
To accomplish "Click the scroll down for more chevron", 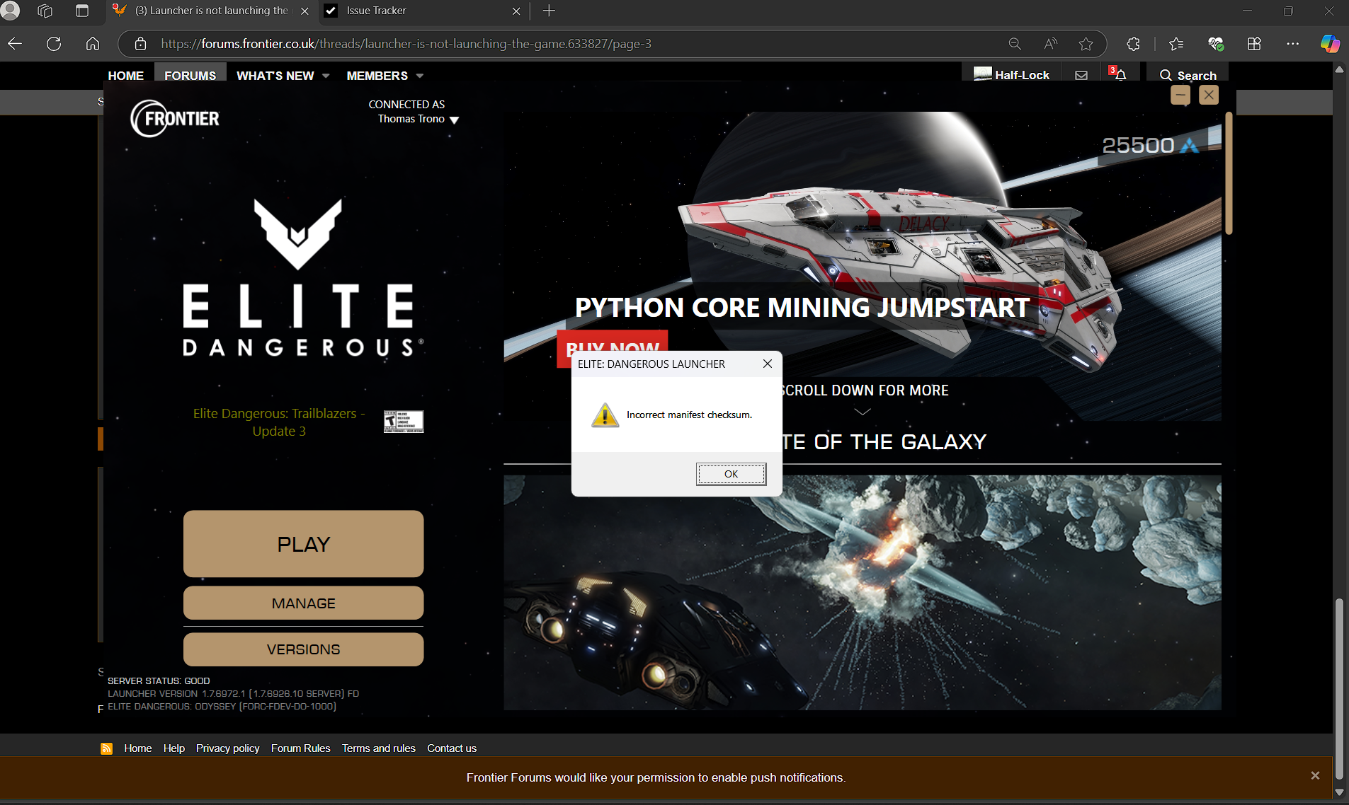I will tap(862, 412).
